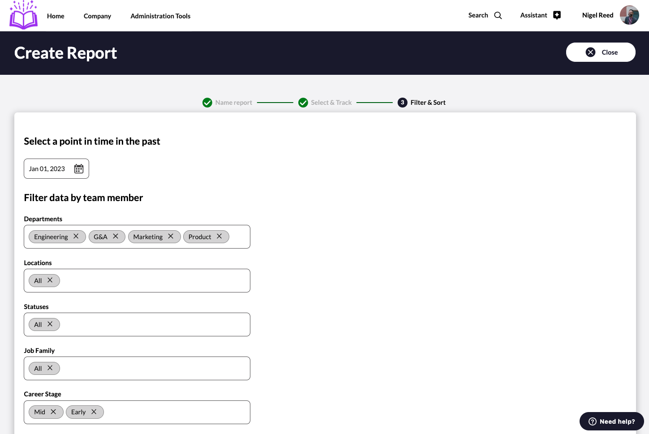Image resolution: width=649 pixels, height=434 pixels.
Task: Click the search magnifier icon
Action: coord(498,16)
